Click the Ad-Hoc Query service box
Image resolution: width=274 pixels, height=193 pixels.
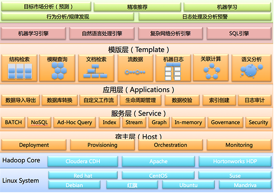click(75, 123)
